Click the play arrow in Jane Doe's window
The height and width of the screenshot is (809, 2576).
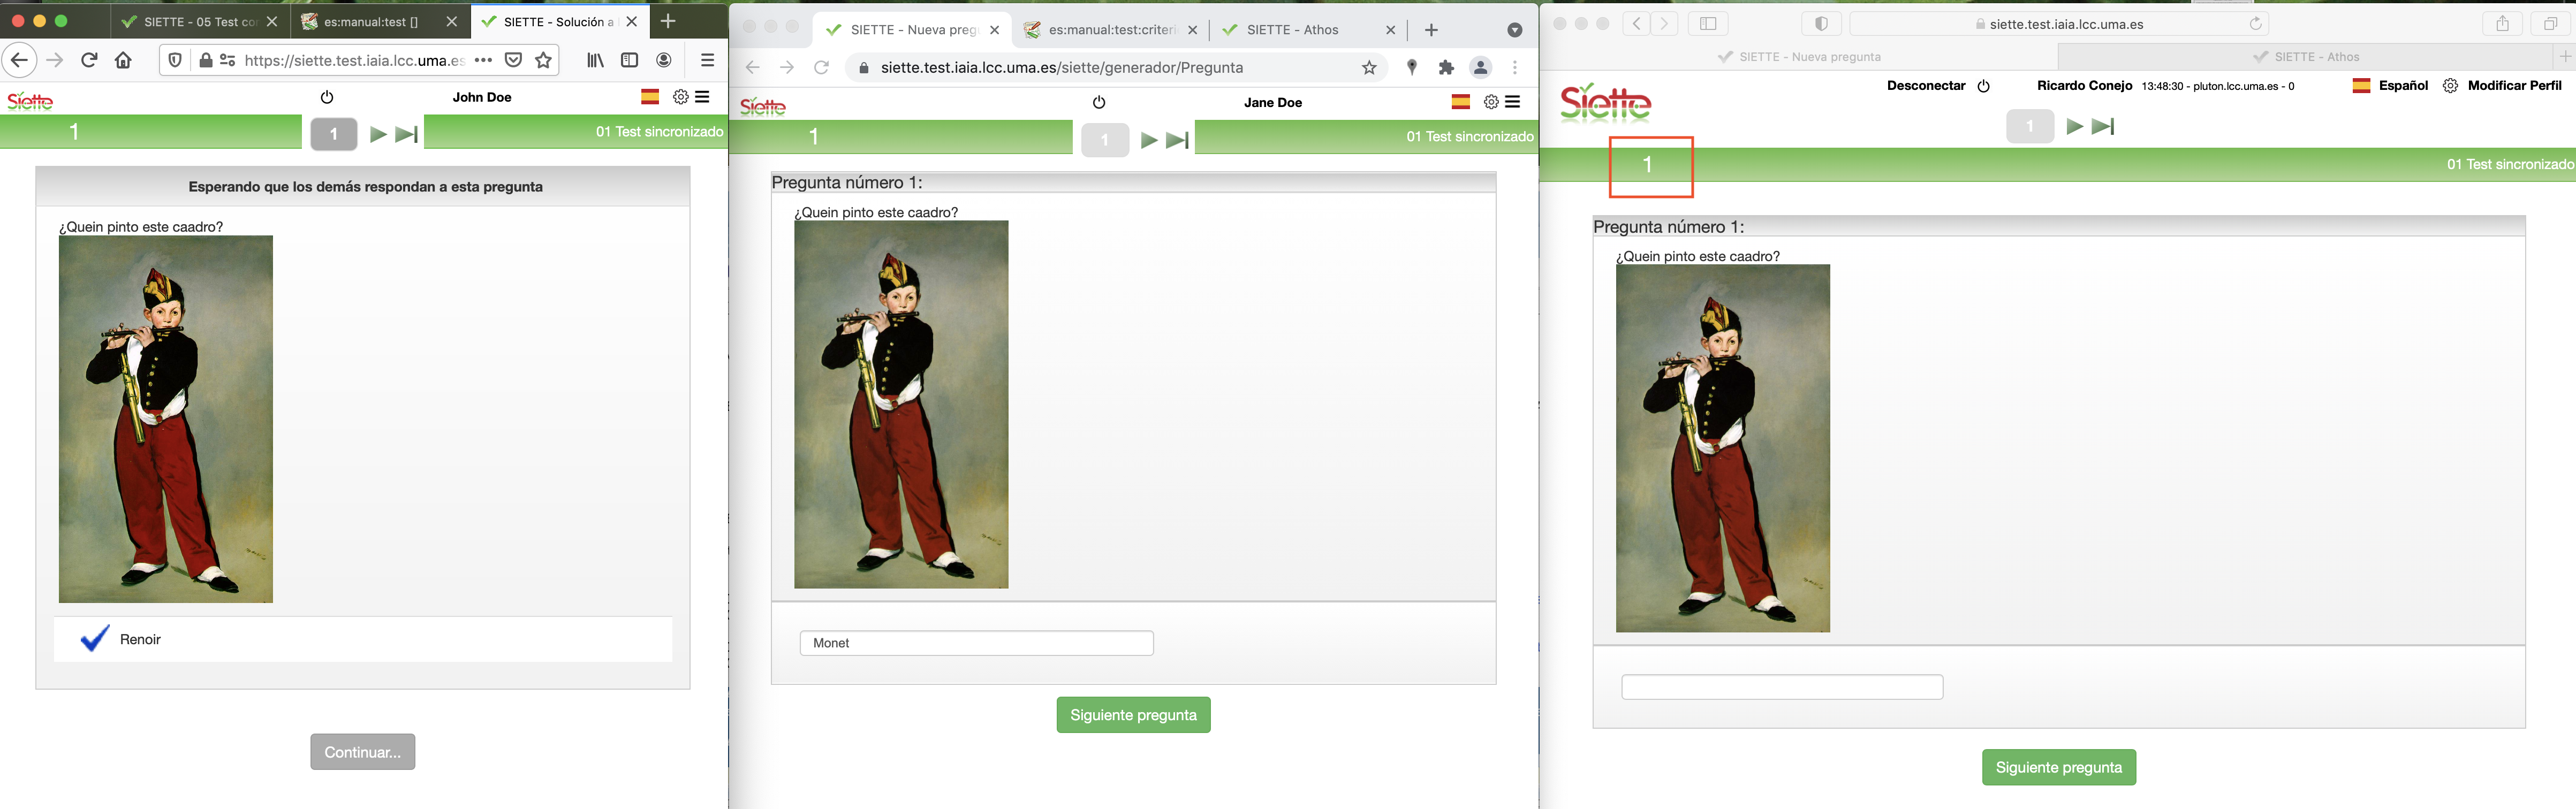click(x=1149, y=141)
